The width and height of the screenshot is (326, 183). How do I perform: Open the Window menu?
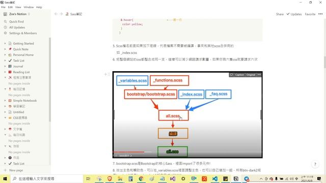click(29, 7)
